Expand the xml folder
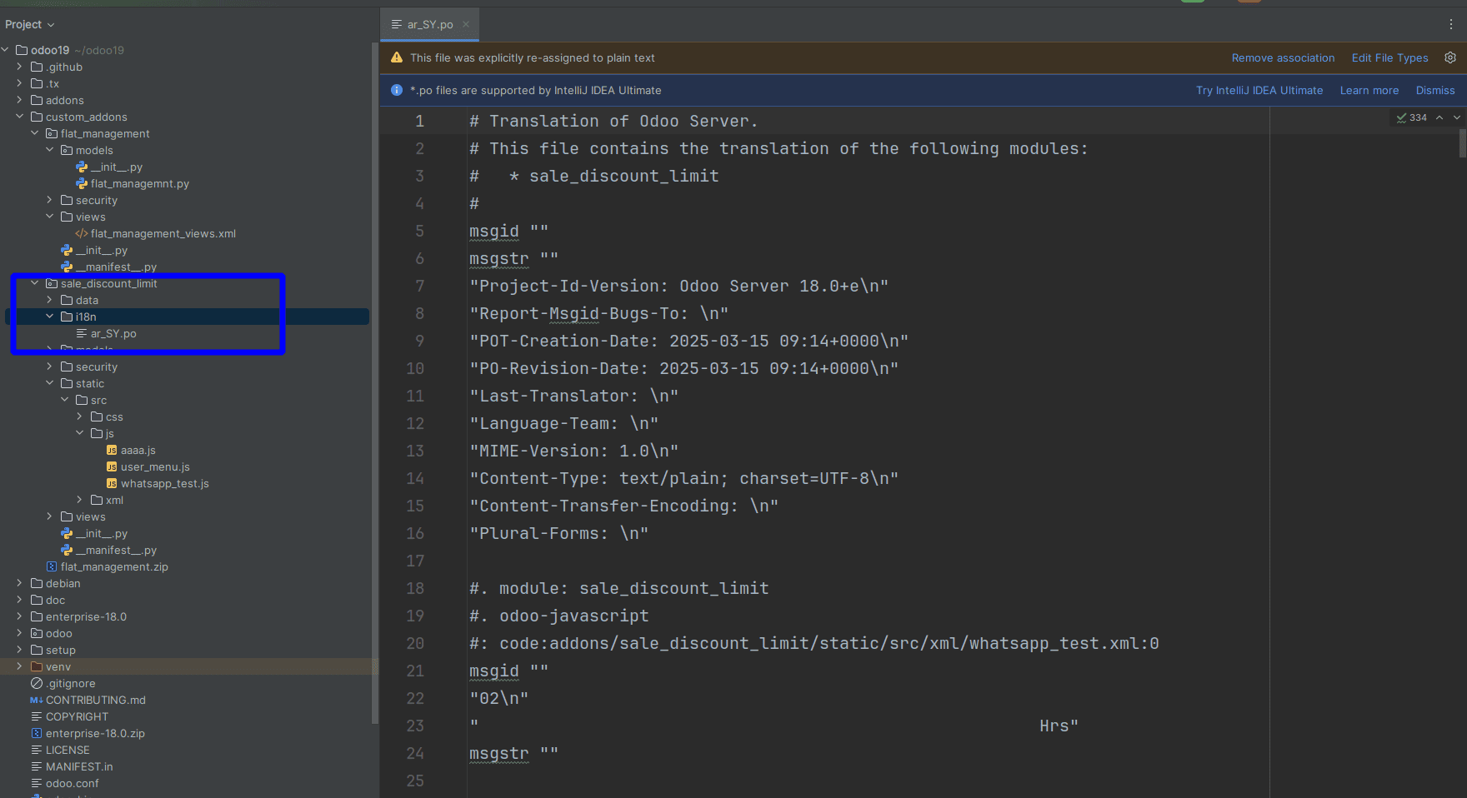 pos(79,500)
